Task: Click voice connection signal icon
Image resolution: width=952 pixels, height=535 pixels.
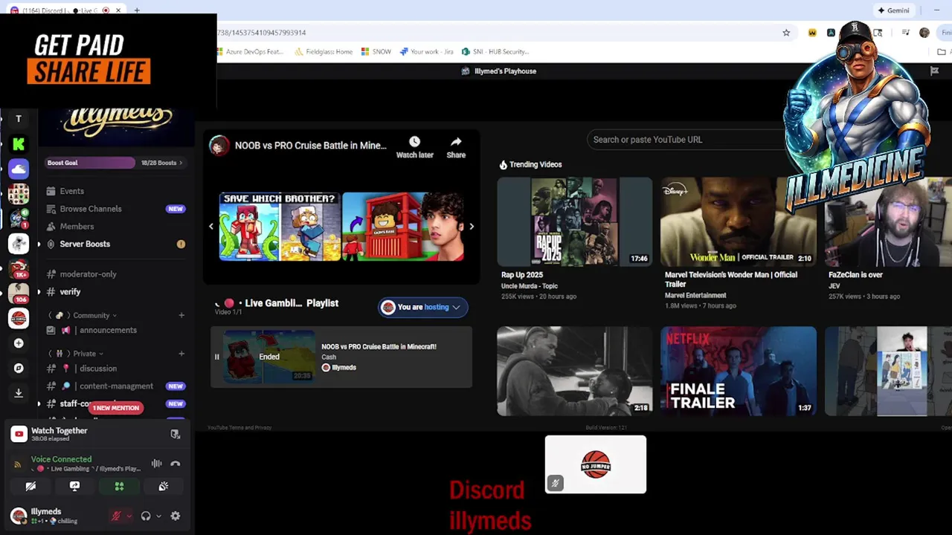Action: (18, 464)
